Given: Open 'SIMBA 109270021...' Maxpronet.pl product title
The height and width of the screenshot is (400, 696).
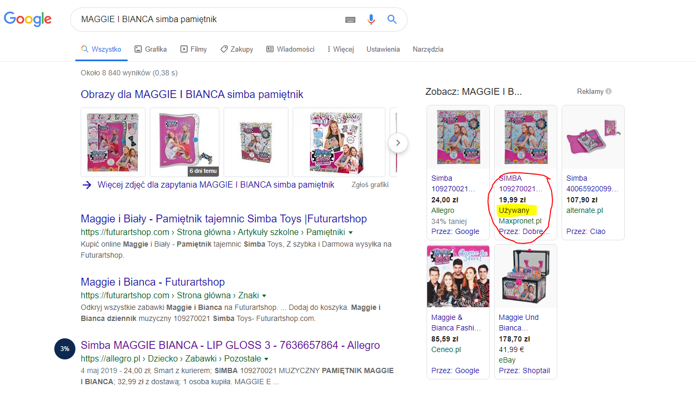Looking at the screenshot, I should coord(521,183).
